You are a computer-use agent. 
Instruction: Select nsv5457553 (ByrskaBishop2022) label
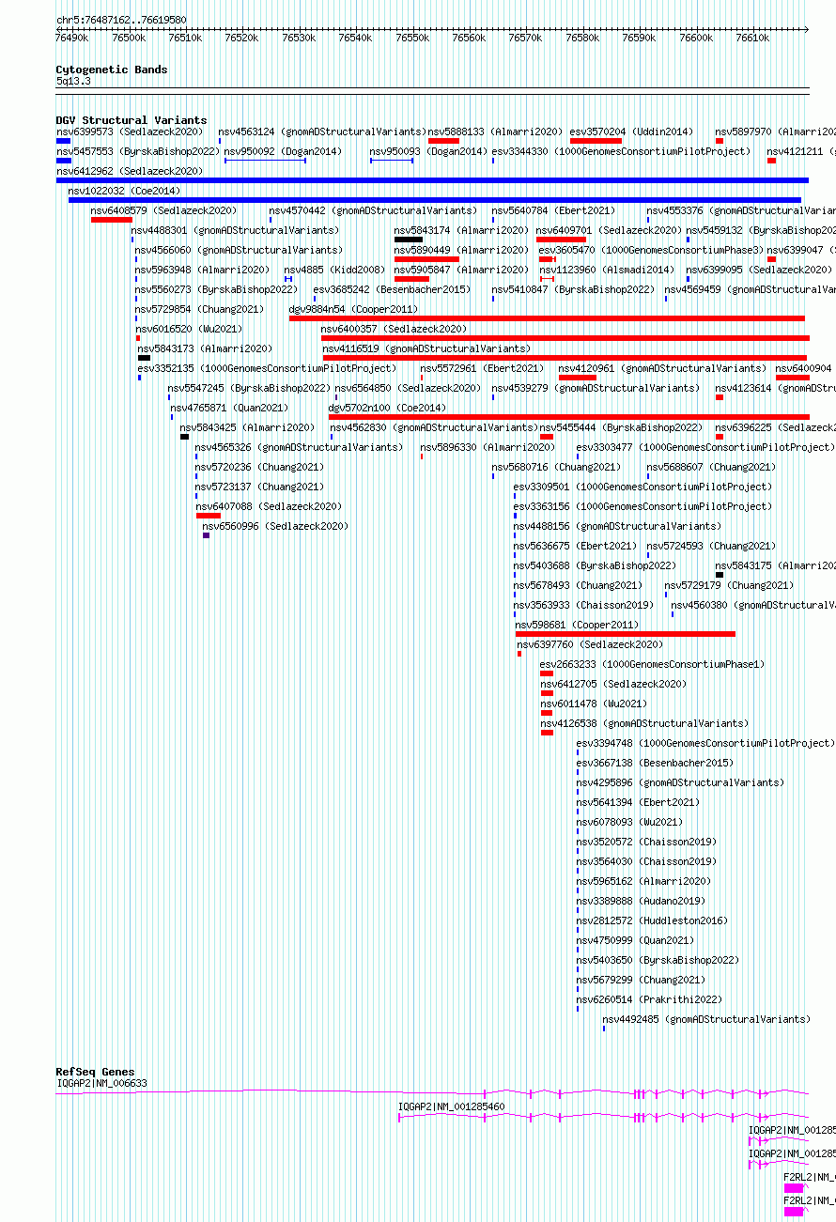point(137,152)
